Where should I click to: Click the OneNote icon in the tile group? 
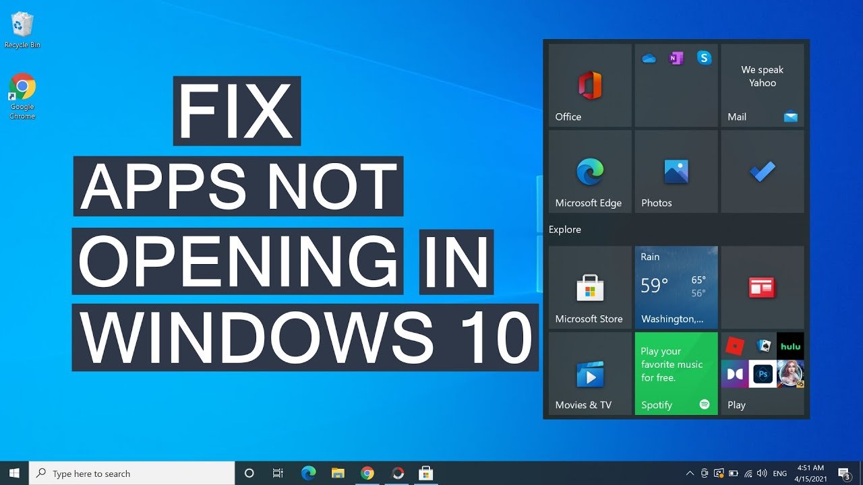pyautogui.click(x=676, y=58)
